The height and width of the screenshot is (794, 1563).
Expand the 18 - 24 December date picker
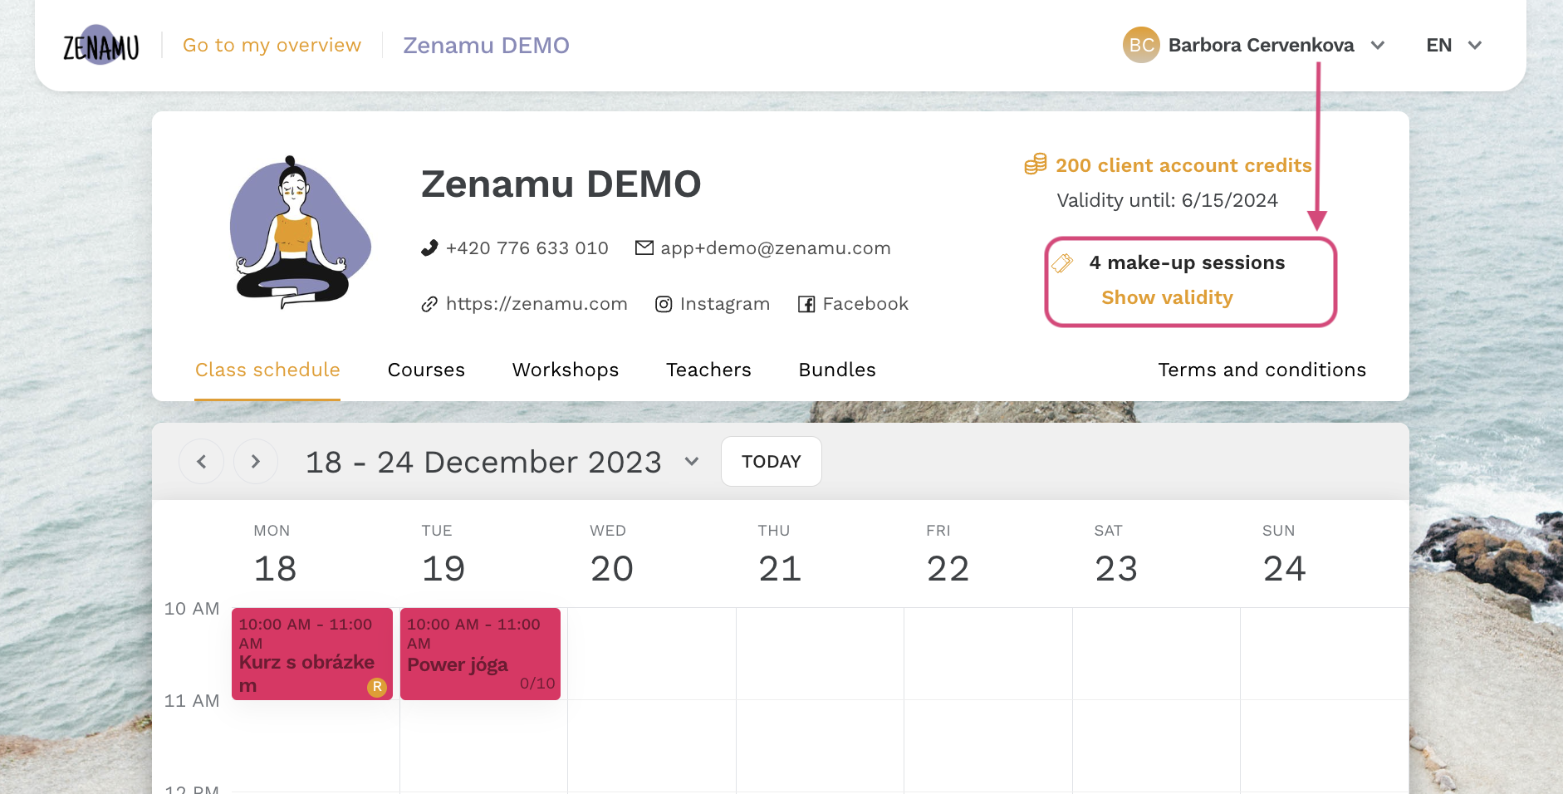tap(692, 461)
